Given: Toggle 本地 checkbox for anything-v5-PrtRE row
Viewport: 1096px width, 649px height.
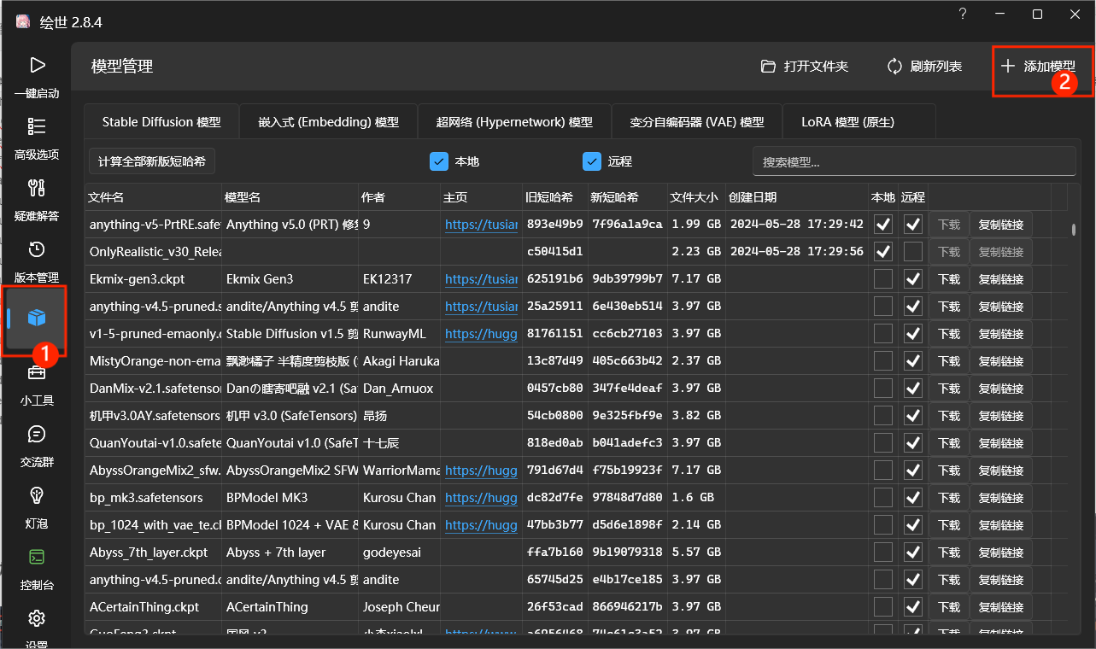Looking at the screenshot, I should [x=883, y=225].
